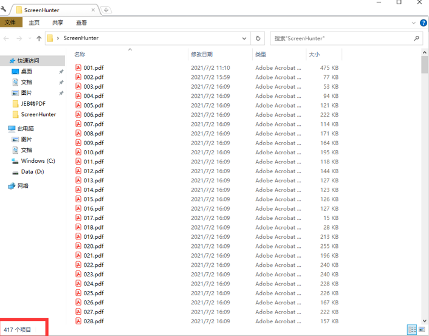Open the Windows (C:) drive
Image resolution: width=429 pixels, height=336 pixels.
38,161
